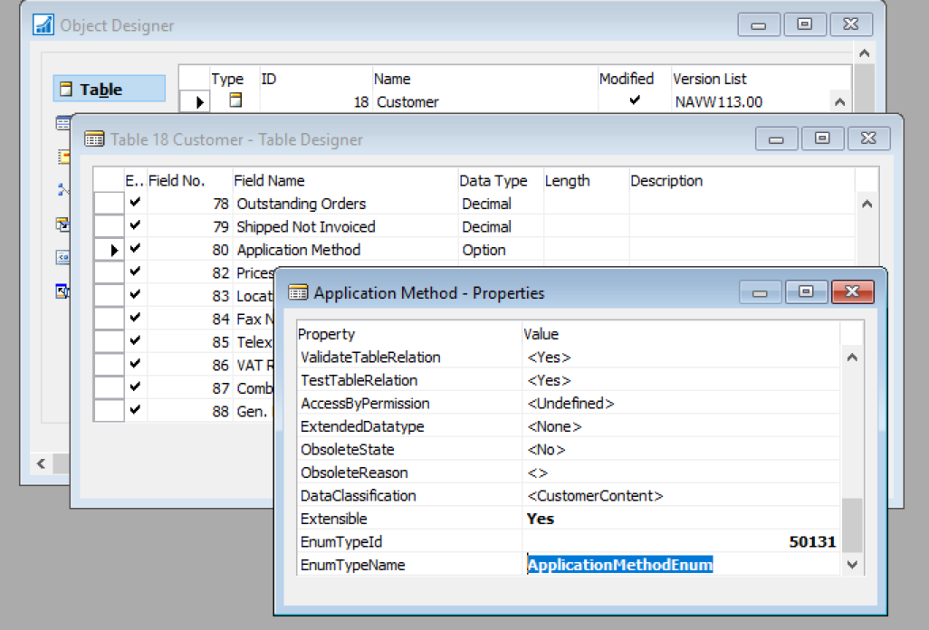This screenshot has height=630, width=929.
Task: Click the Customer table row type icon
Action: (x=235, y=101)
